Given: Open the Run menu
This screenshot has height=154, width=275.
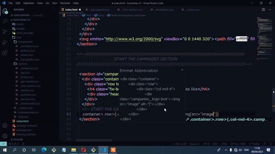Looking at the screenshot, I should point(55,3).
